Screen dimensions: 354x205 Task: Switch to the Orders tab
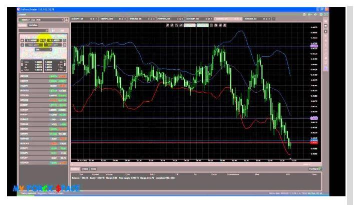click(x=85, y=169)
